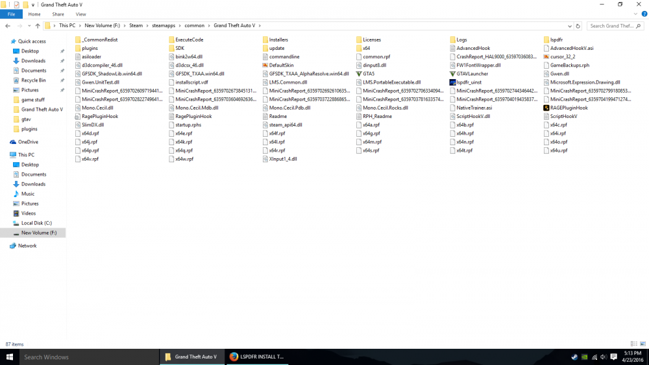Expand chevron after common in address path

coord(209,26)
